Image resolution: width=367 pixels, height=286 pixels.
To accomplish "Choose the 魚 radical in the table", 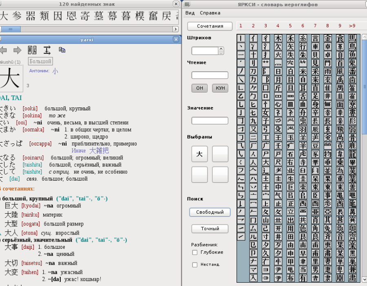I will (352, 55).
